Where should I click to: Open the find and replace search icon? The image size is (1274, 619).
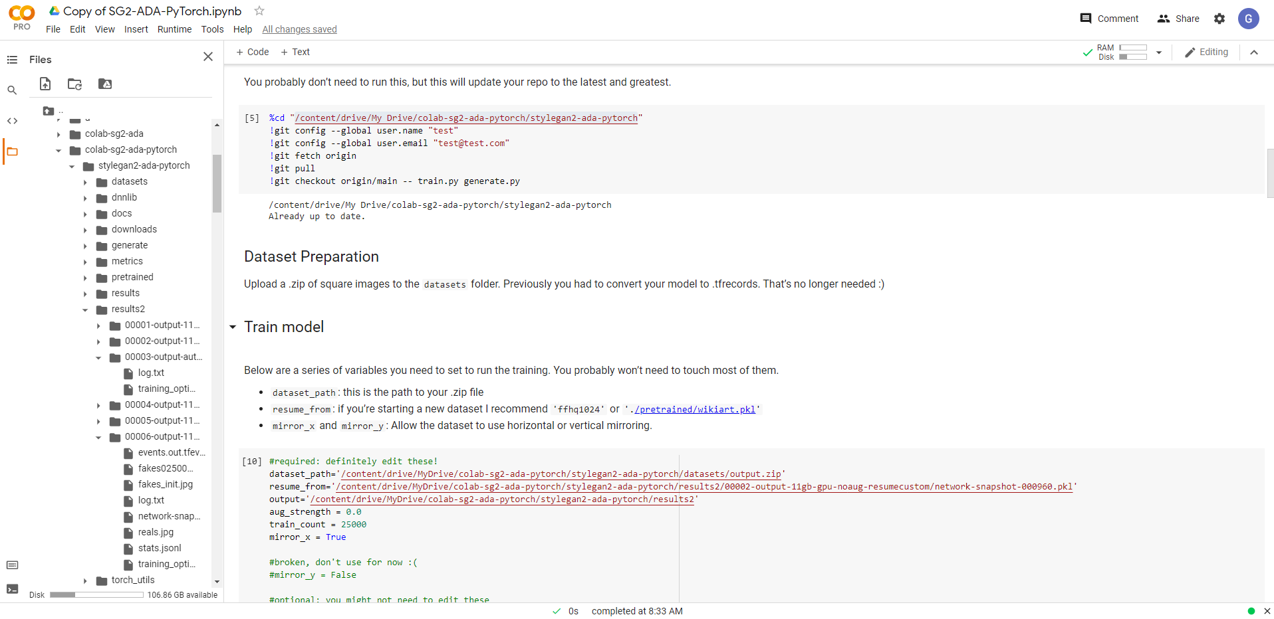tap(12, 90)
